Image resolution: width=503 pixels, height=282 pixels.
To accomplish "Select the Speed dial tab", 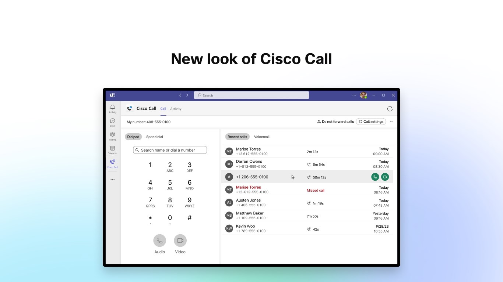I will click(x=155, y=137).
